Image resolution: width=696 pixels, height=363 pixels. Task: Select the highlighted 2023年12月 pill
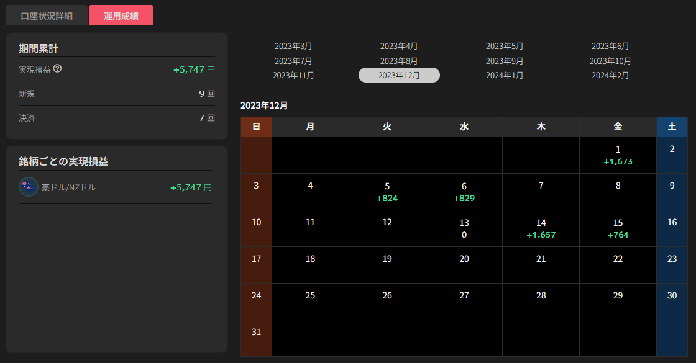click(x=399, y=75)
